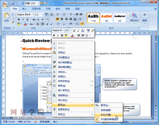This screenshot has height=125, width=159.
Task: Click Format Painter brush in clipboard group
Action: click(13, 22)
